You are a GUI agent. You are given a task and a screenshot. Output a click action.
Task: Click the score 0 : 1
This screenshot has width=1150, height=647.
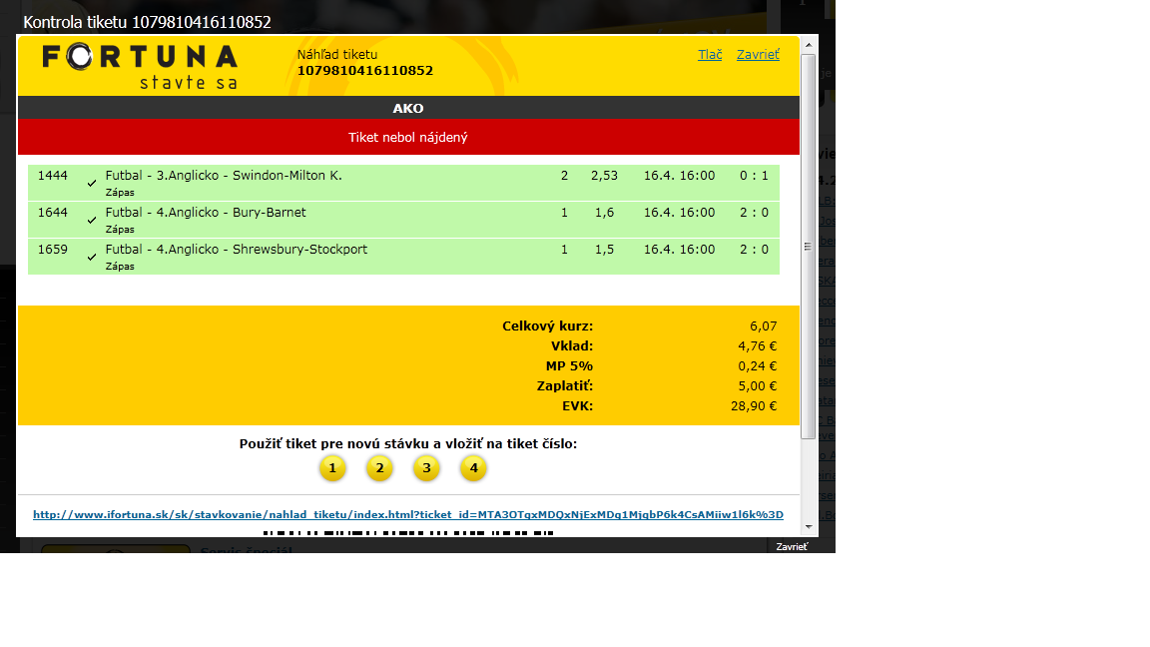(x=754, y=176)
